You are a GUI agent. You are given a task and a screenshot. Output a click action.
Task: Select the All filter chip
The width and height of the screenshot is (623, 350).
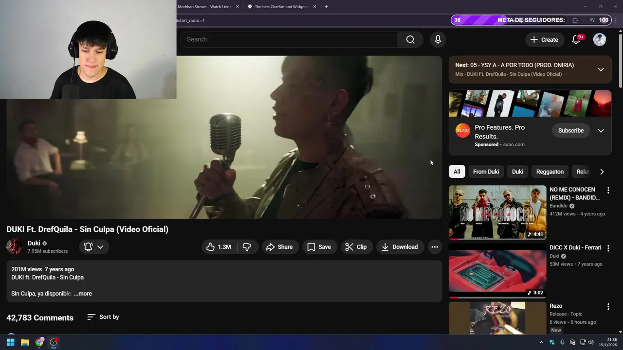(x=457, y=172)
